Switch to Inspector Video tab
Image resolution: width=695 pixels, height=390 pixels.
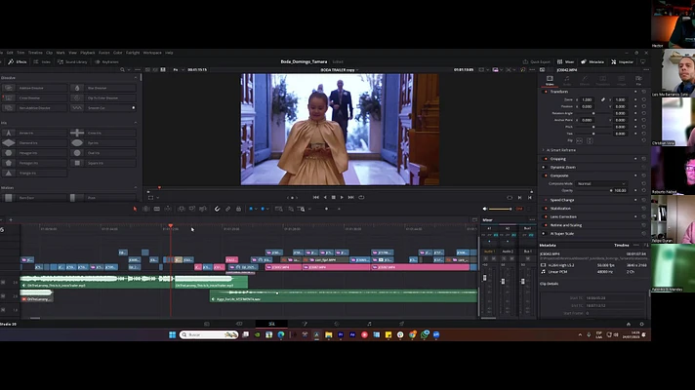[550, 80]
